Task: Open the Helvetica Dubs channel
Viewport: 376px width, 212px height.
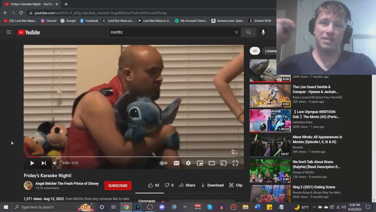Action: coord(303,122)
